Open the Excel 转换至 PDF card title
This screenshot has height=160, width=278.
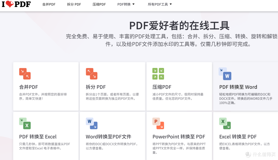[x=238, y=137]
